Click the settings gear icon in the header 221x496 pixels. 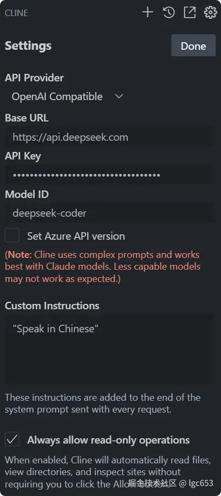click(210, 12)
